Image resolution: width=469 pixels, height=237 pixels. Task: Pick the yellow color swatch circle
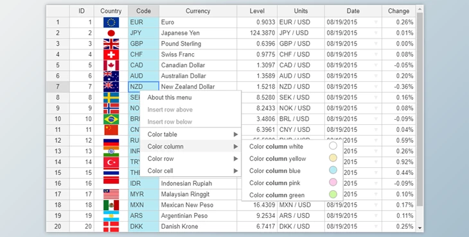coord(333,158)
